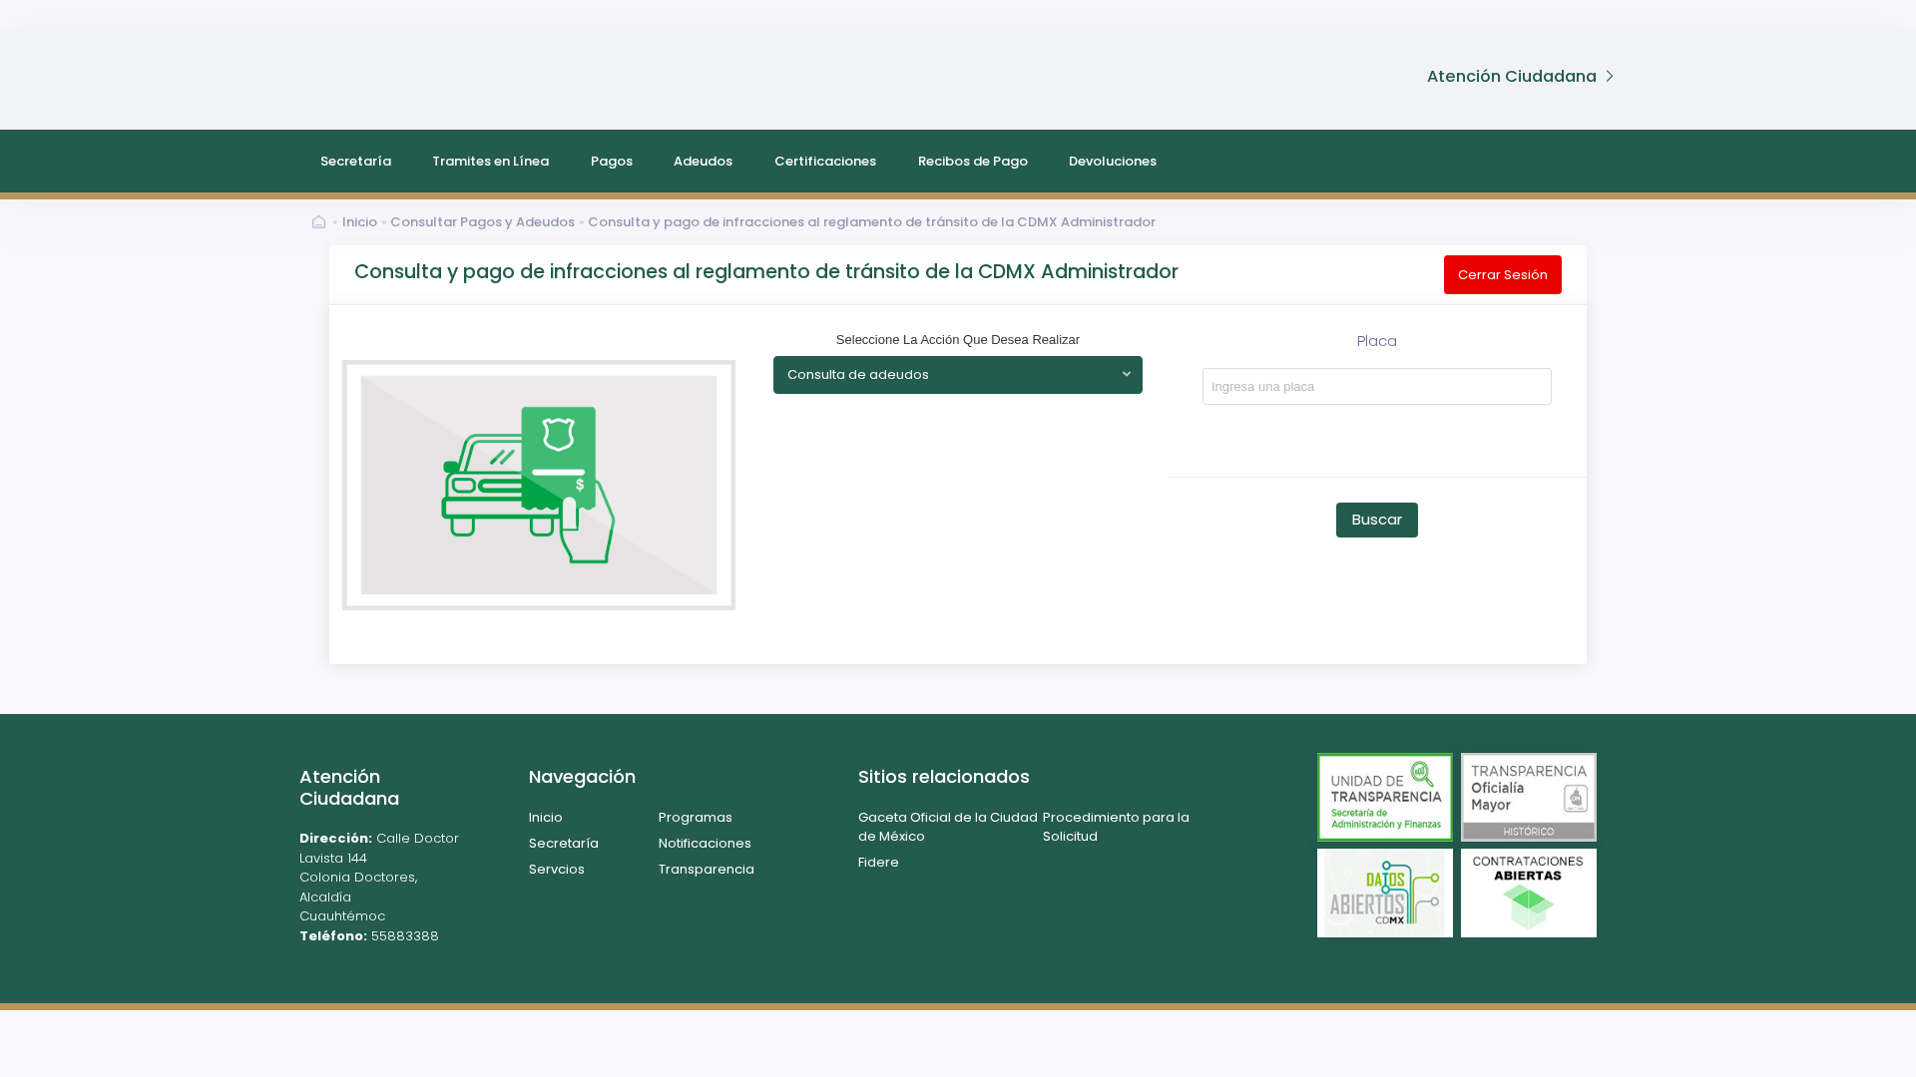
Task: Open the Datos Abiertos CDMX logo
Action: (x=1385, y=893)
